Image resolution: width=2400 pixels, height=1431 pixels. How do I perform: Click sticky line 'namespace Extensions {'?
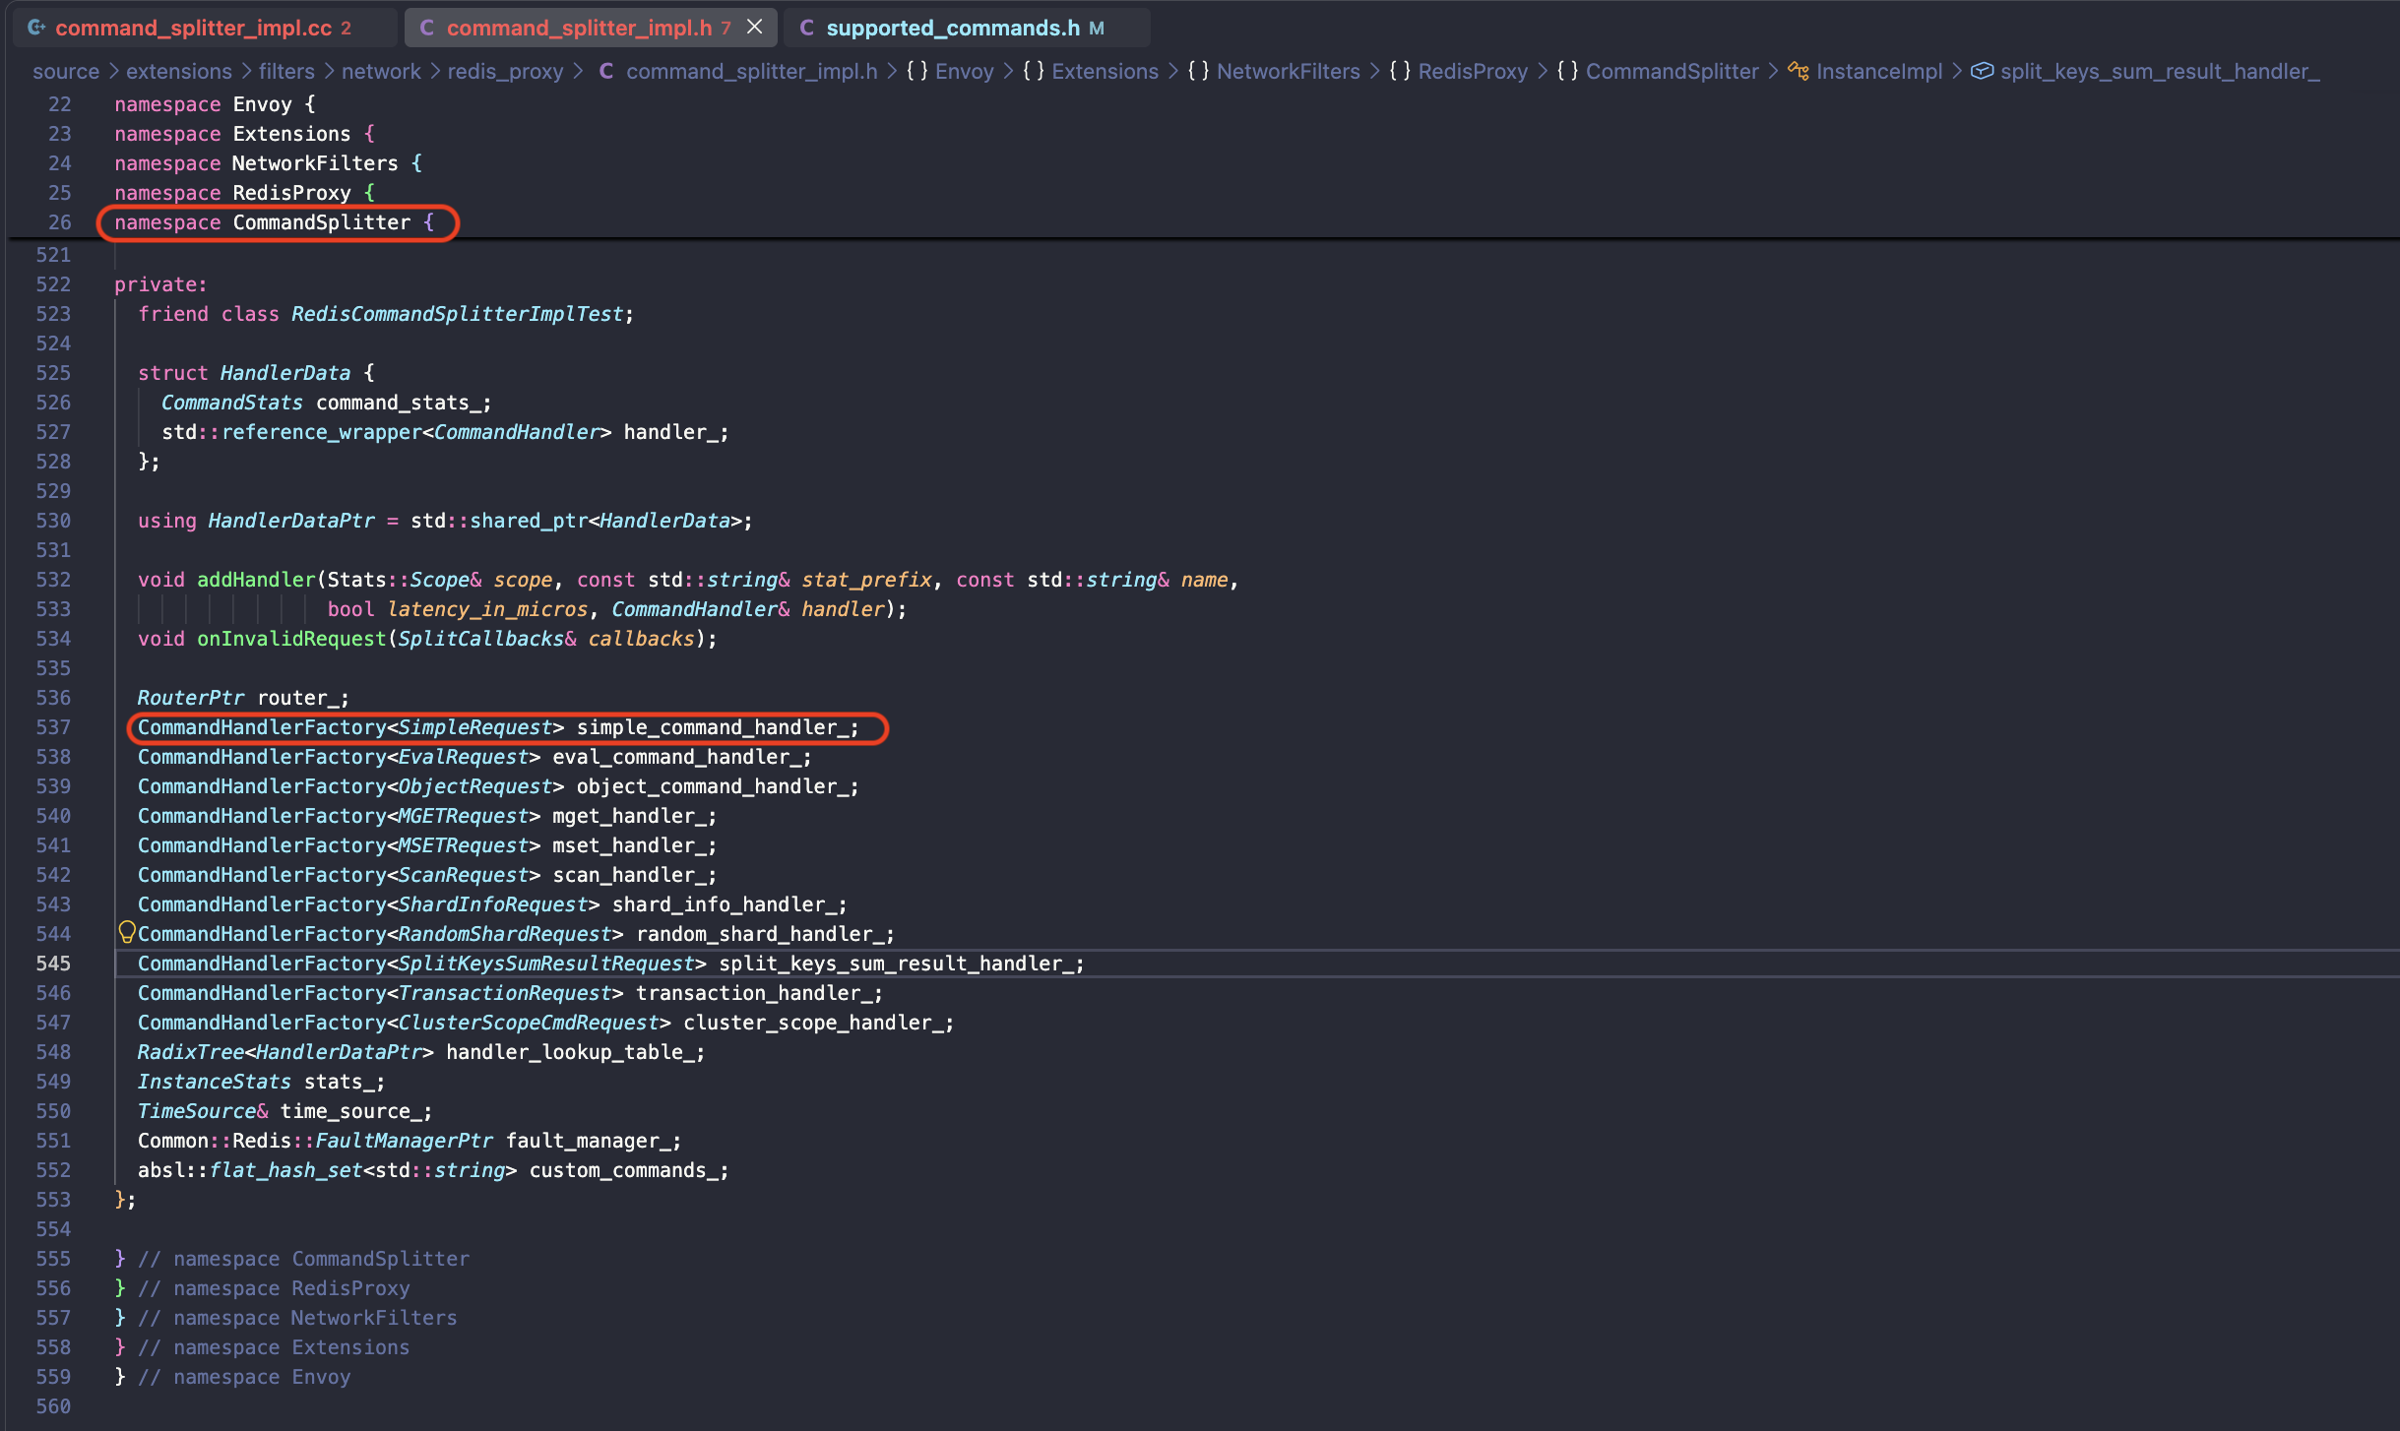(x=244, y=134)
